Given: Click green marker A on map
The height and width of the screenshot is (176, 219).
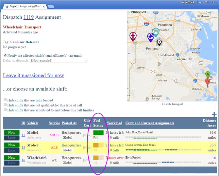Looking at the screenshot, I should [208, 75].
